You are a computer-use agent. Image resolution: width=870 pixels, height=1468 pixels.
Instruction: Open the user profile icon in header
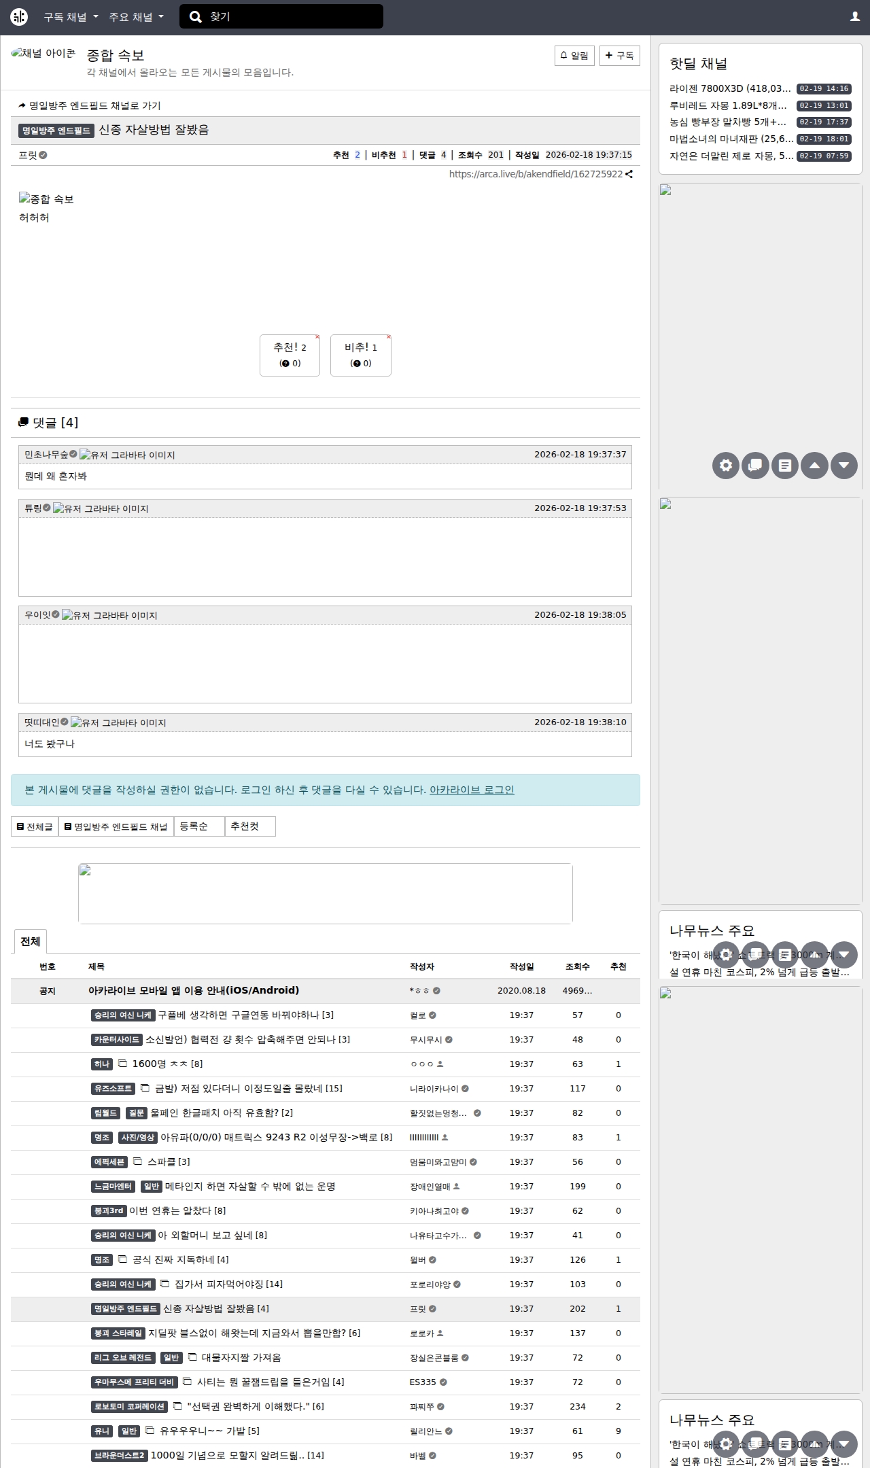pyautogui.click(x=855, y=17)
